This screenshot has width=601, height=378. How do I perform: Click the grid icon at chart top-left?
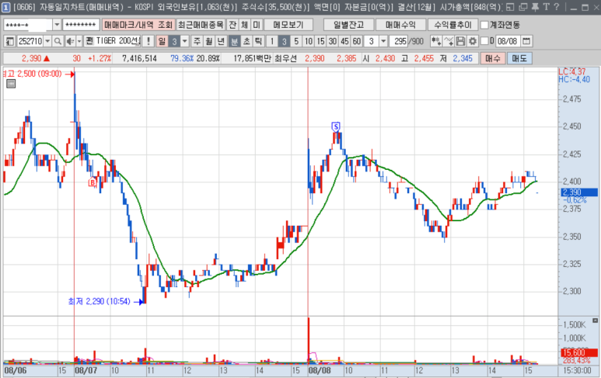[10, 86]
